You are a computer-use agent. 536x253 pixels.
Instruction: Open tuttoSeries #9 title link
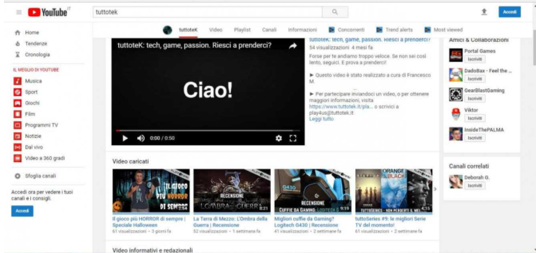pyautogui.click(x=391, y=222)
